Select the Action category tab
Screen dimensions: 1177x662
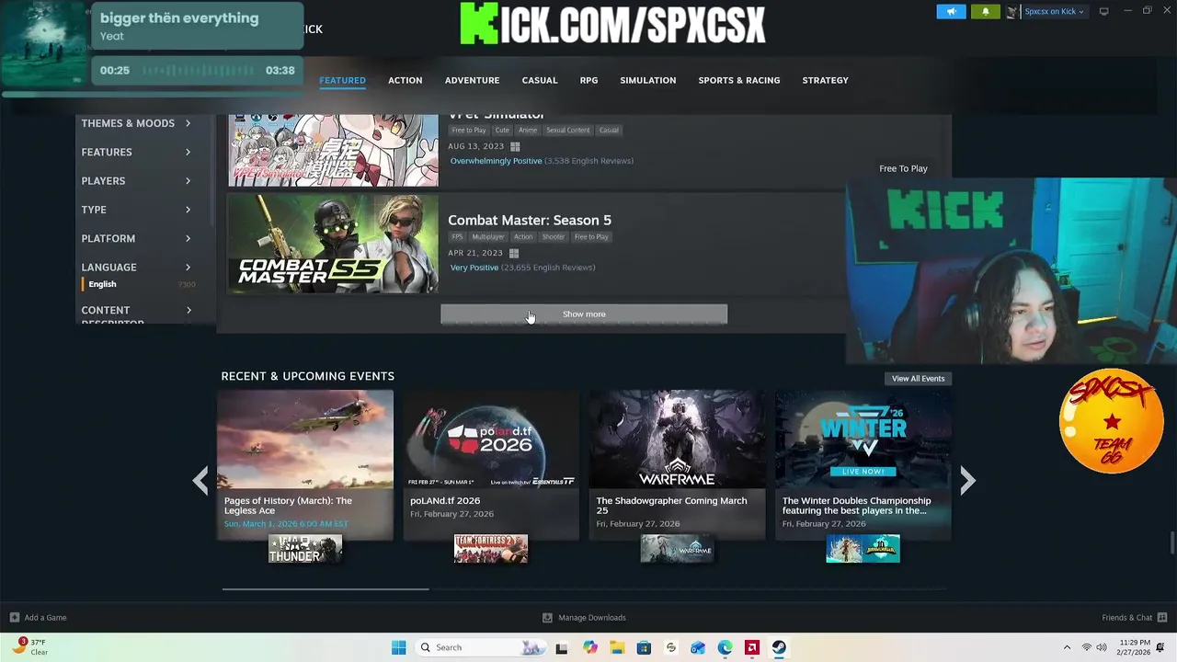(x=405, y=80)
